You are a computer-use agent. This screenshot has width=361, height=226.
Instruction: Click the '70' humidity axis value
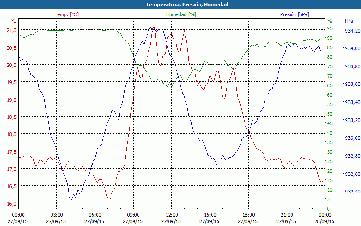pos(330,76)
